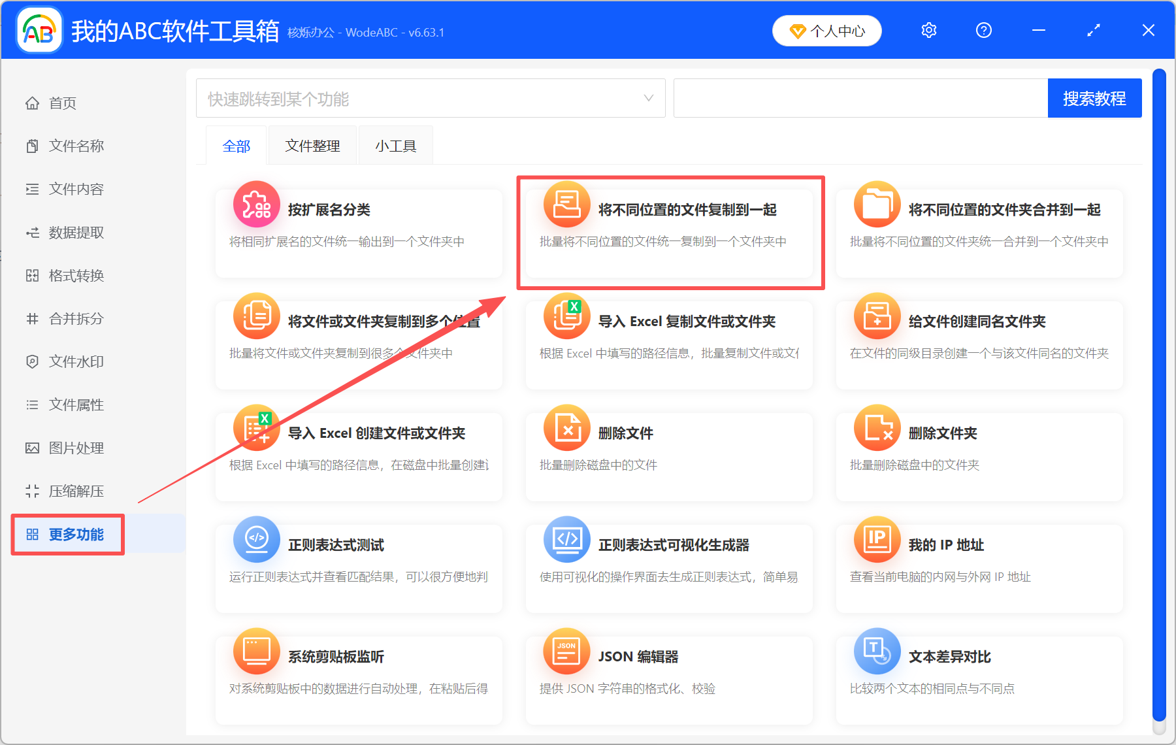Viewport: 1176px width, 745px height.
Task: Open the JSON 编辑器 tool
Action: (x=630, y=656)
